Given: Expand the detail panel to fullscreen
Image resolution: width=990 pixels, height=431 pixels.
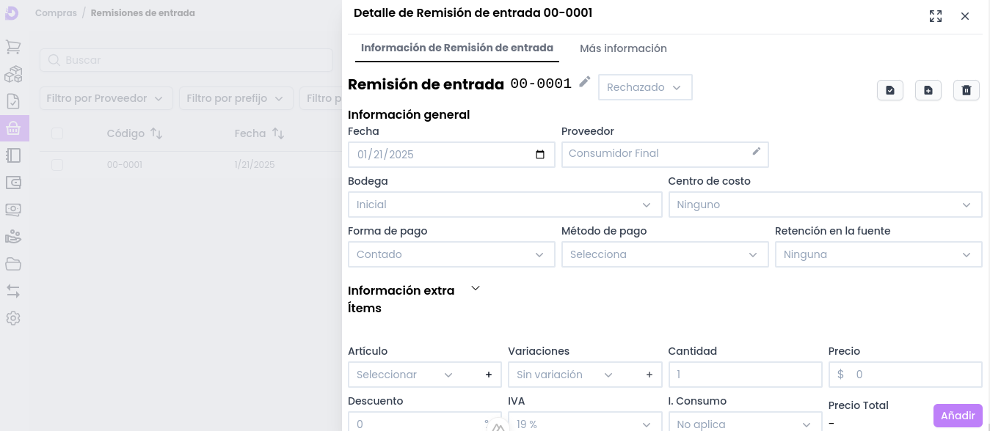Looking at the screenshot, I should point(935,16).
